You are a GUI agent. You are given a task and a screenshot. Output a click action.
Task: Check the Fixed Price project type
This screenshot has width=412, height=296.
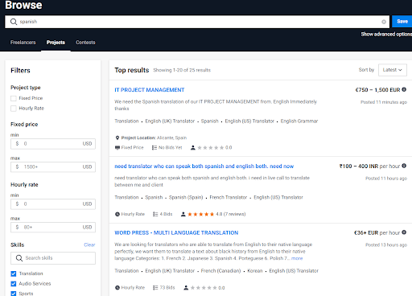click(x=14, y=98)
